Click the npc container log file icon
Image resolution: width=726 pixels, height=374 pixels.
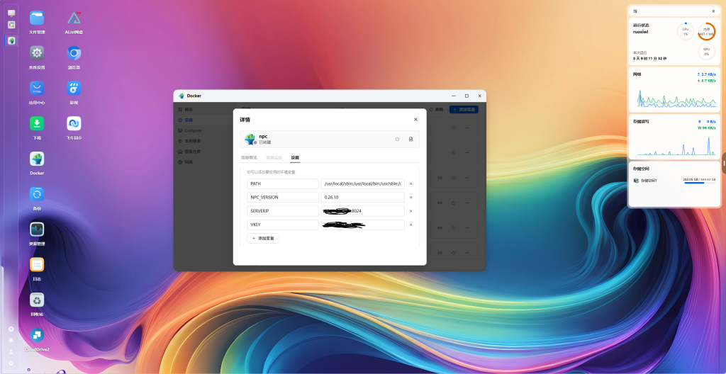click(x=411, y=139)
